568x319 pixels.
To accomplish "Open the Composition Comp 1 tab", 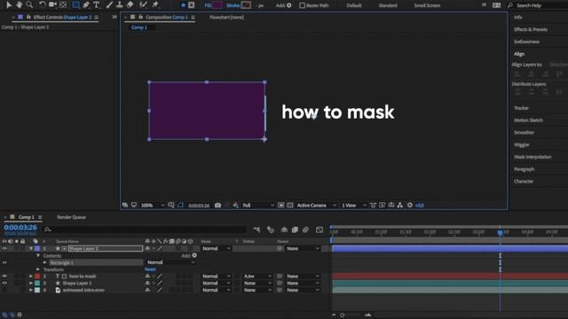I will pyautogui.click(x=166, y=17).
